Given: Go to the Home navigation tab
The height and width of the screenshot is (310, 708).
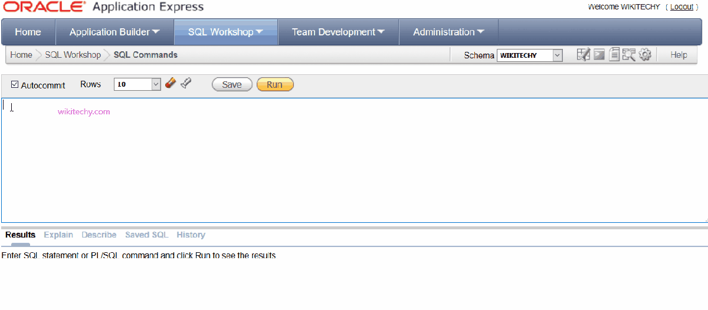Looking at the screenshot, I should (x=28, y=32).
